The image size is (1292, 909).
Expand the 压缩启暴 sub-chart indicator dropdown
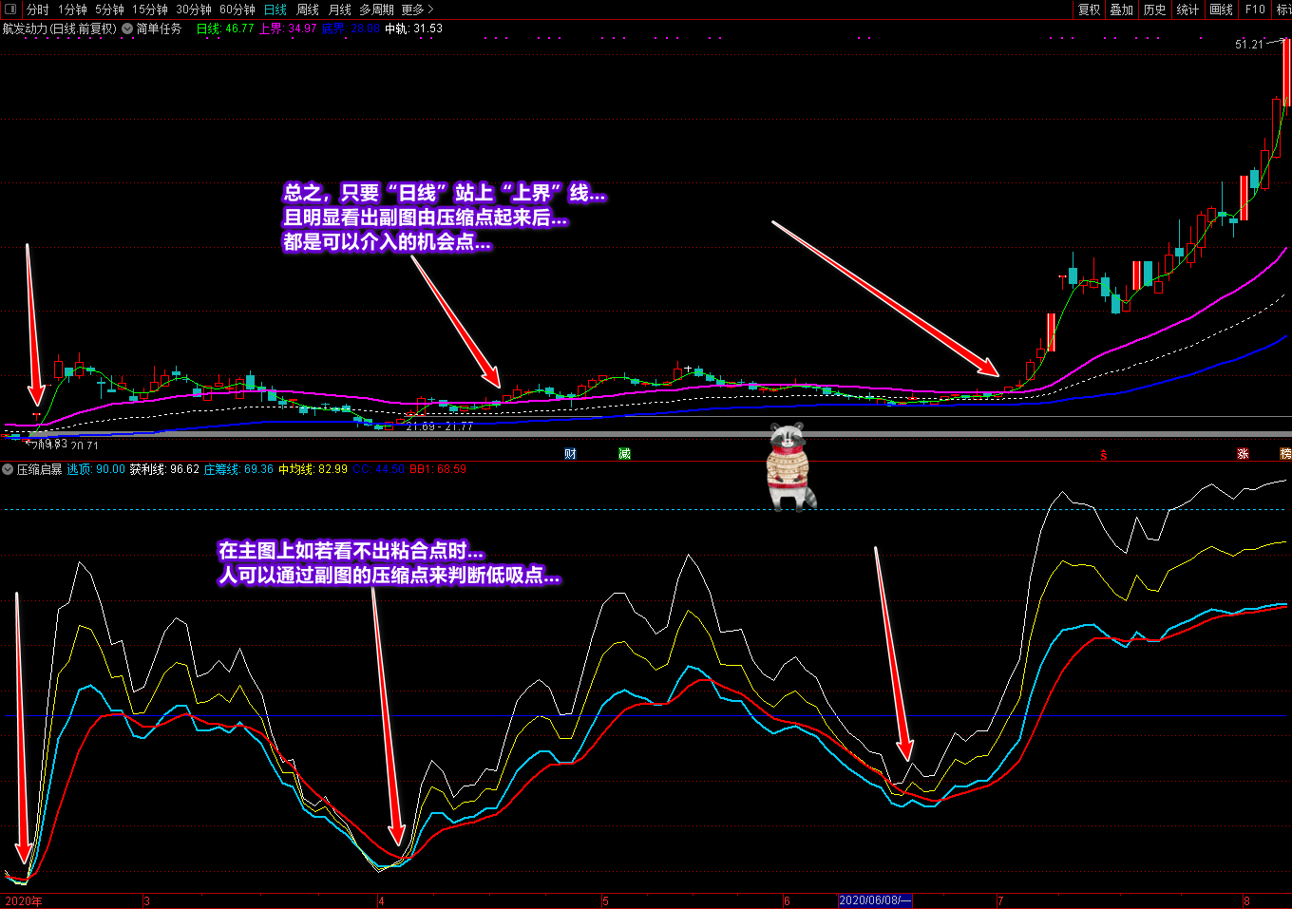coord(8,469)
